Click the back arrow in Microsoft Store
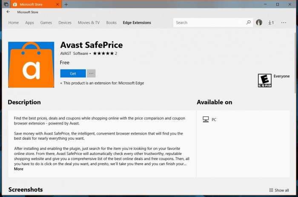The image size is (298, 197). [x=8, y=12]
